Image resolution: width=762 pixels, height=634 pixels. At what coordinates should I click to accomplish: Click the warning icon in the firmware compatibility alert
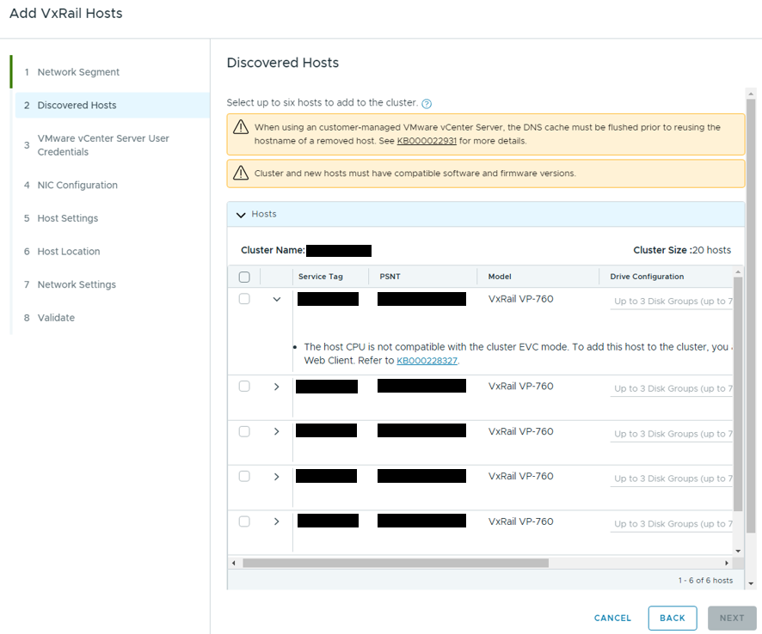[241, 173]
